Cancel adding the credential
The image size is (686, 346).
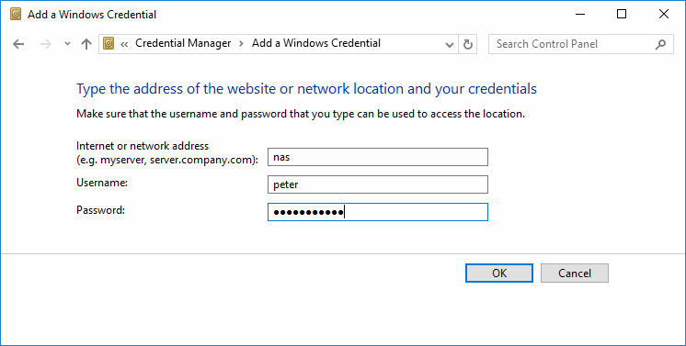pyautogui.click(x=575, y=273)
